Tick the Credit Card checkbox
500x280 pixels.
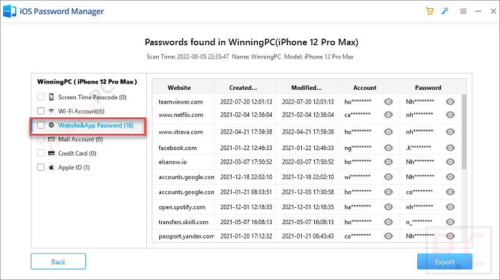pos(41,153)
